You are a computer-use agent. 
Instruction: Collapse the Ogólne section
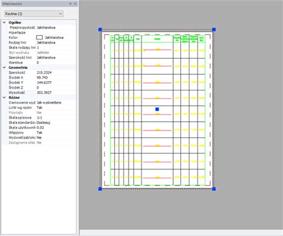pos(4,23)
